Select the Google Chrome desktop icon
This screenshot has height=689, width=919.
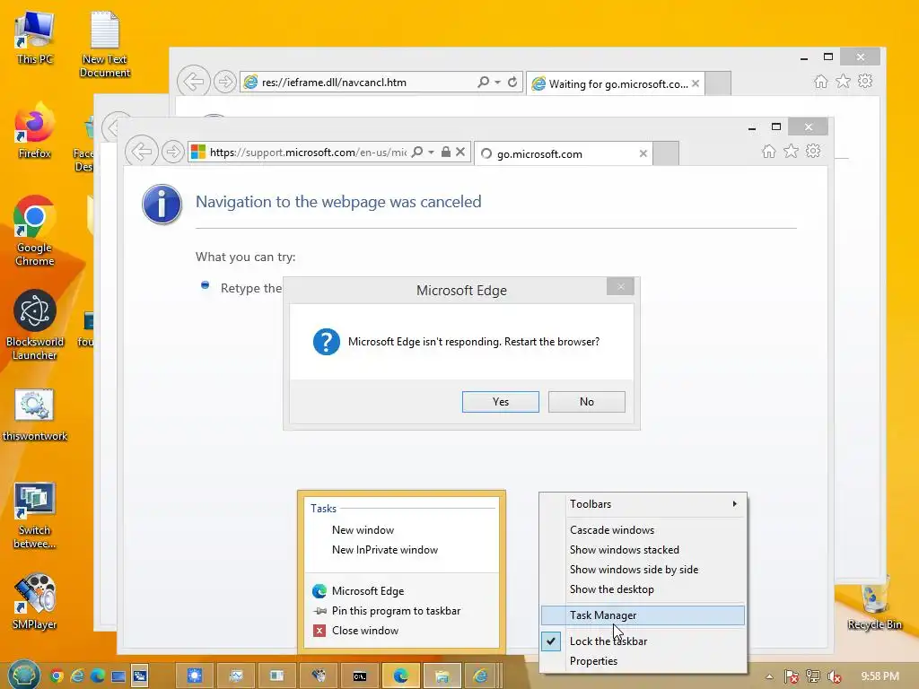coord(35,231)
